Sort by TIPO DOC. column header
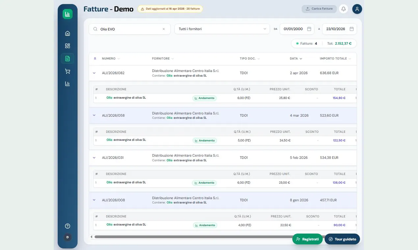The height and width of the screenshot is (250, 418). tap(250, 59)
